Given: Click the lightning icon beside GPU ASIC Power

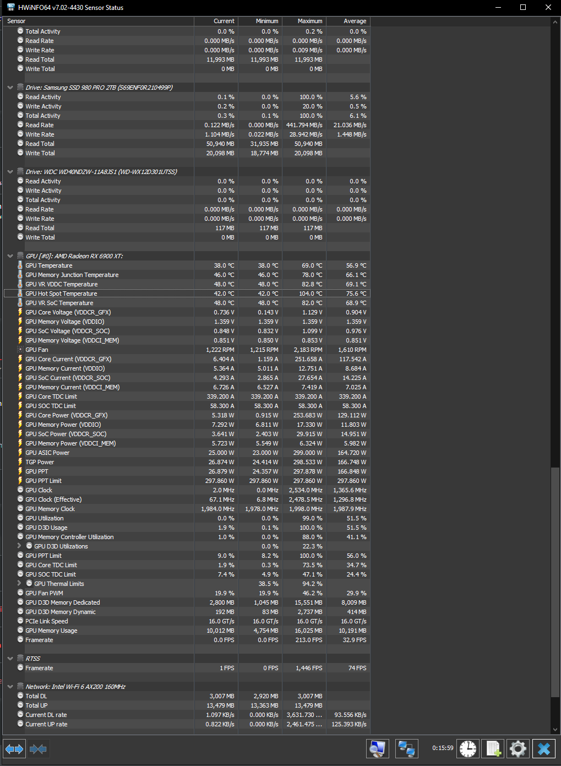Looking at the screenshot, I should point(20,453).
